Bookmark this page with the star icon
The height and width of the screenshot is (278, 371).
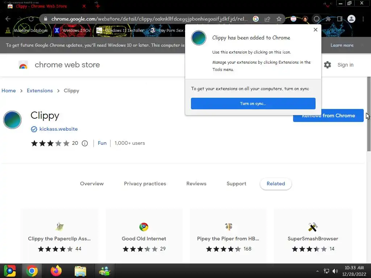point(279,19)
